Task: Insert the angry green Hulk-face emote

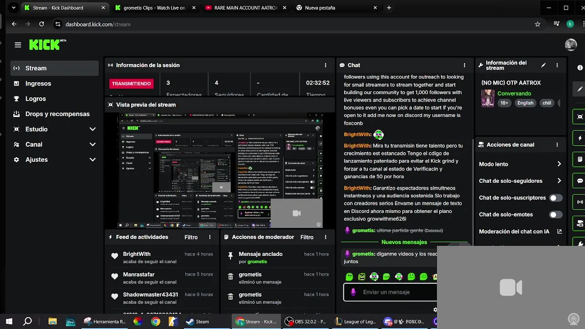Action: [x=362, y=277]
